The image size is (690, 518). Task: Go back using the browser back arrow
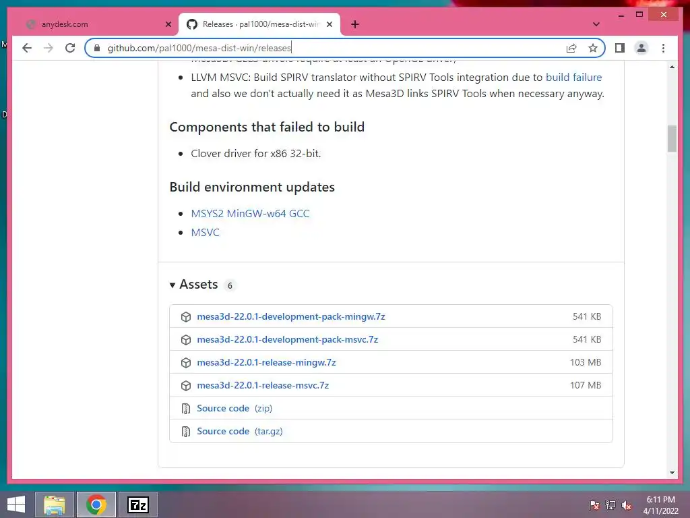[x=27, y=48]
